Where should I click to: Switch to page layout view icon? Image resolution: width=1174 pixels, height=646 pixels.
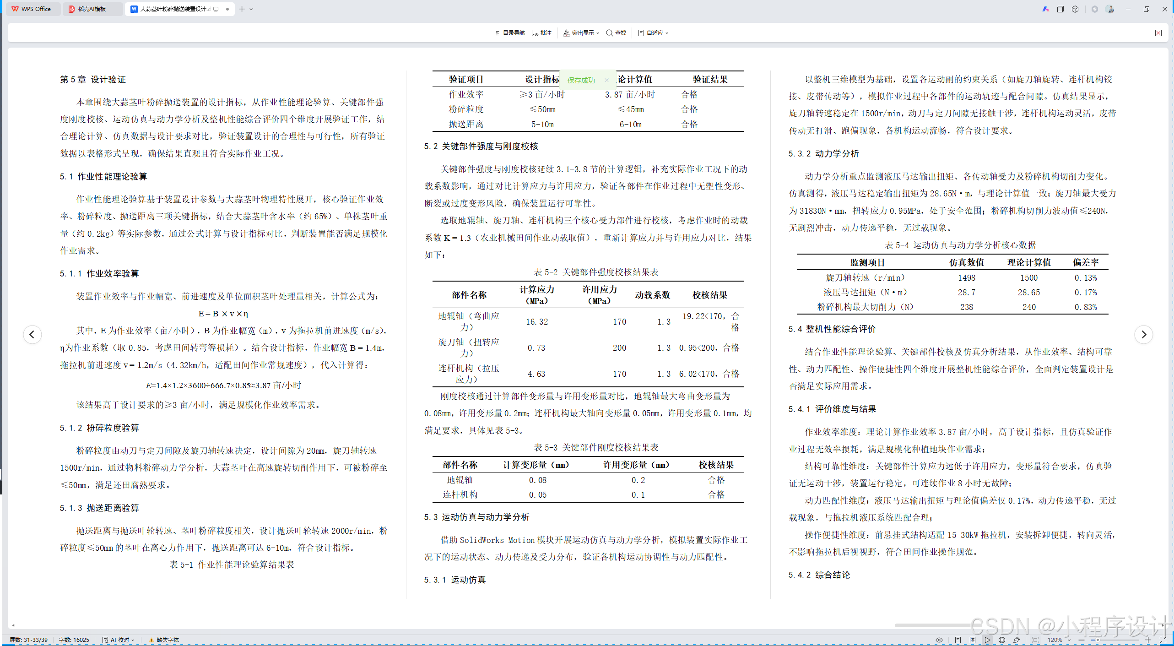(958, 640)
